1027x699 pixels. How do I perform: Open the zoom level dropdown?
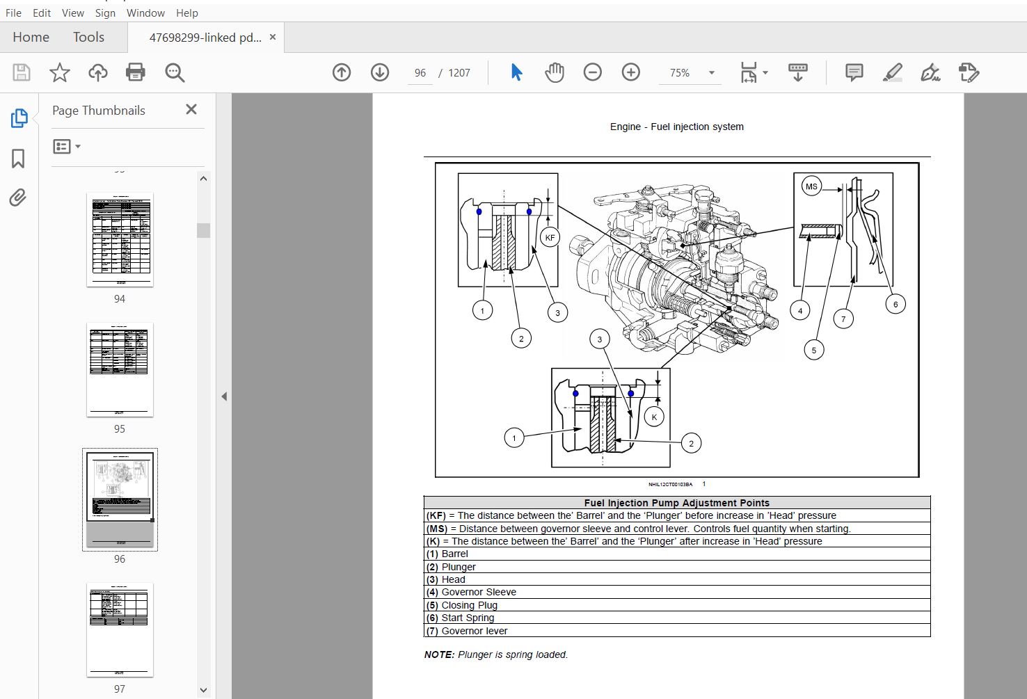tap(712, 72)
